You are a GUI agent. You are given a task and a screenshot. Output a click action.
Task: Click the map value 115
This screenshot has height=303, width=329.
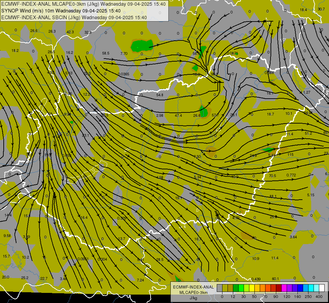290,155
